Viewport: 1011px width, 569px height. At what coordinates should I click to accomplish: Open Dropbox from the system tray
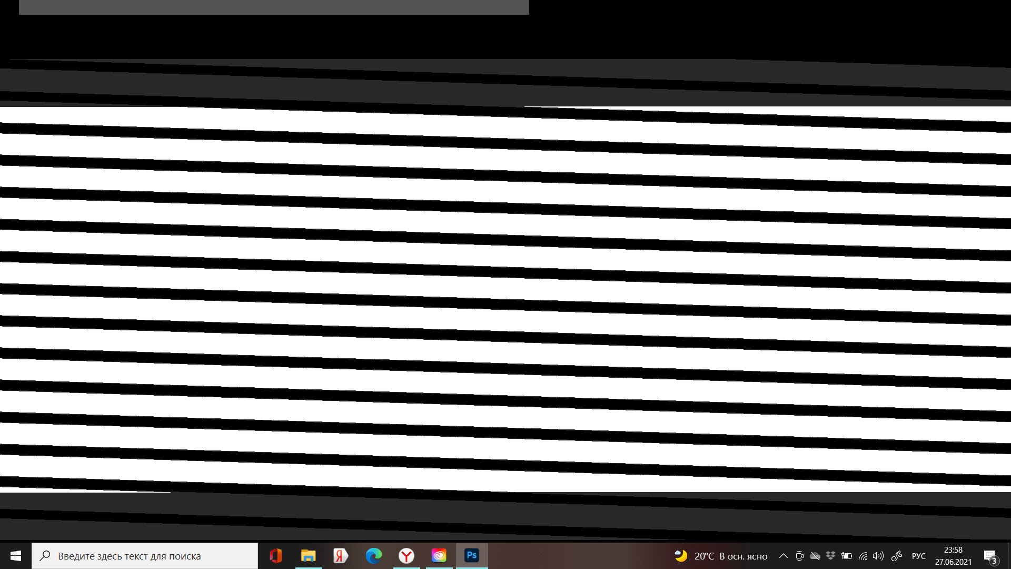tap(831, 556)
